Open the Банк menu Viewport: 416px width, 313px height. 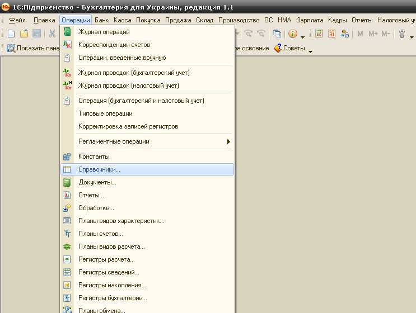[x=102, y=20]
